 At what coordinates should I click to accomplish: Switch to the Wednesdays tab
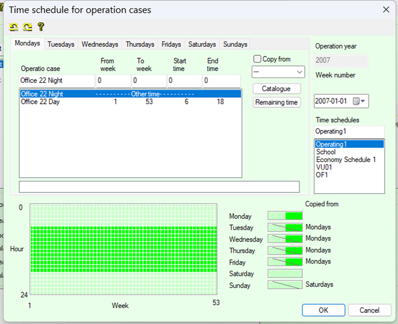click(x=100, y=44)
